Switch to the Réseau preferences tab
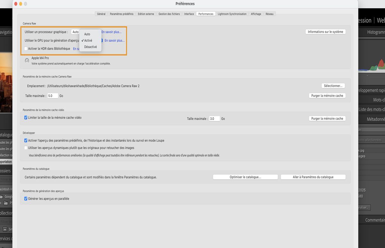Viewport: 385px width, 248px height. pos(270,14)
